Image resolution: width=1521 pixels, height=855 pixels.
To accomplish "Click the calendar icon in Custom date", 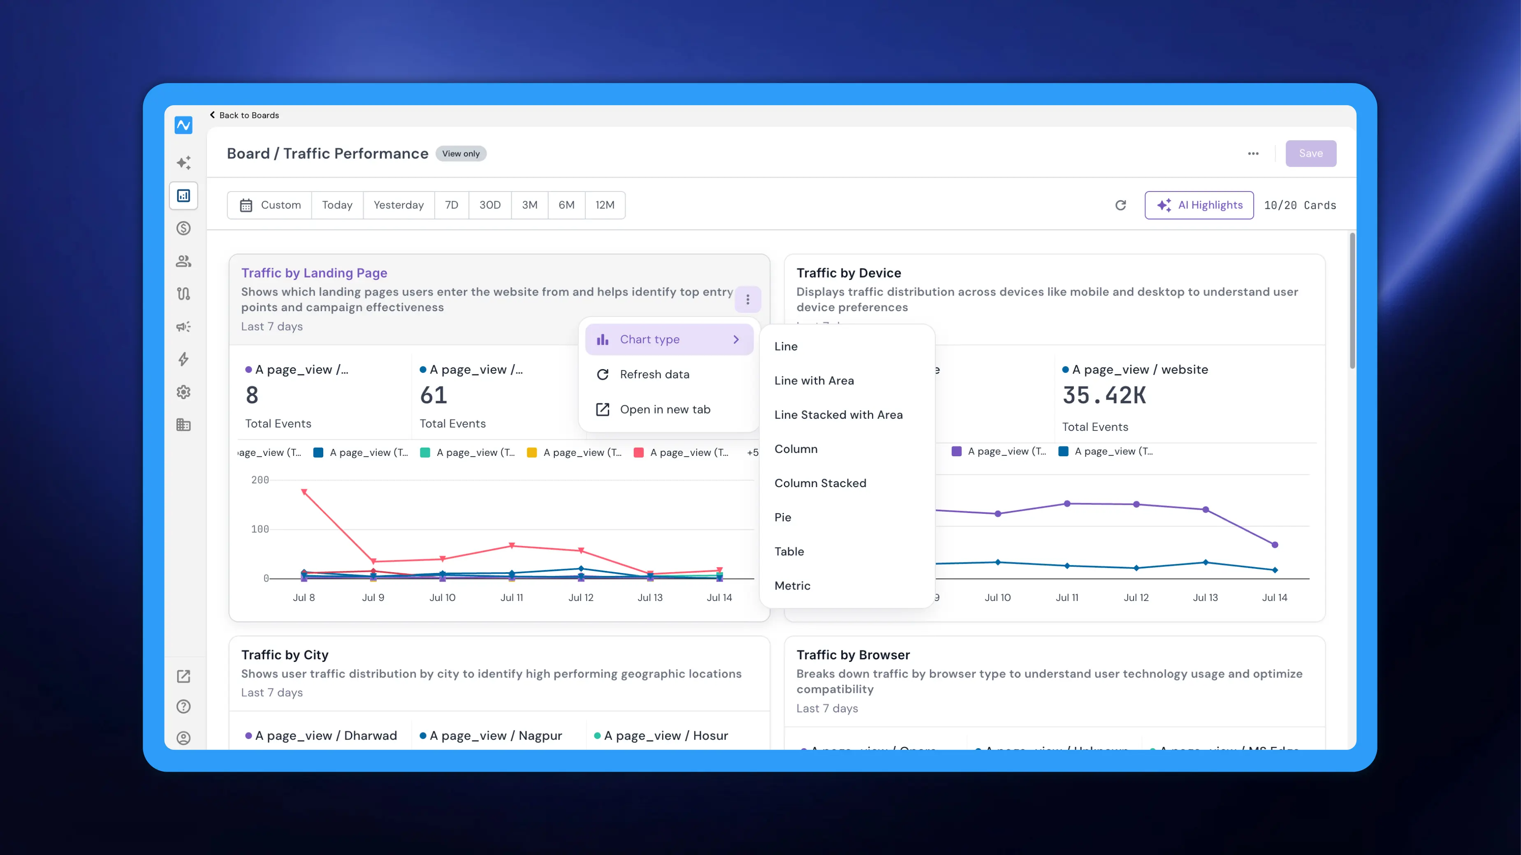I will (x=246, y=206).
